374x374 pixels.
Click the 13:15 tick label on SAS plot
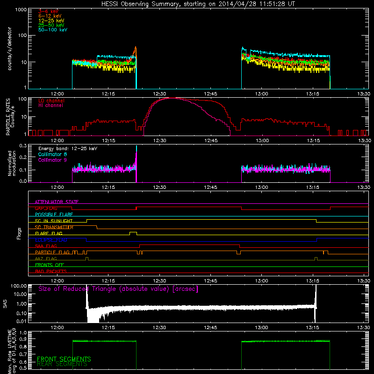click(x=312, y=328)
